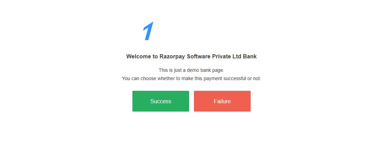Click the Welcome to Razorpay heading
This screenshot has width=381, height=163.
[191, 56]
